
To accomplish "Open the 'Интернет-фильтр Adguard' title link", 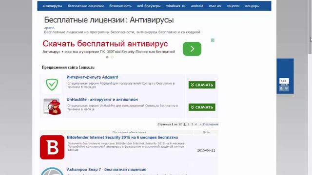I will pos(92,77).
